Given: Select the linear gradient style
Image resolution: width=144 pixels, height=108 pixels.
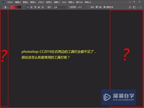Looking at the screenshot, I should click(28, 7).
